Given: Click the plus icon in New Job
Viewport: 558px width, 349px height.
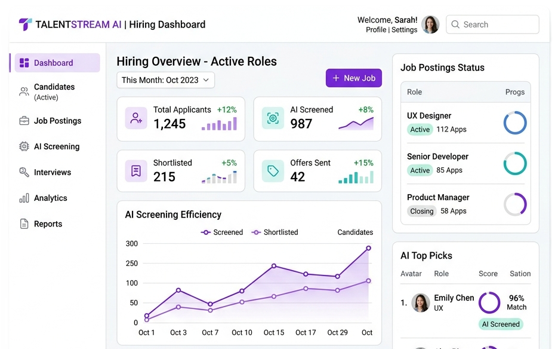Looking at the screenshot, I should 335,78.
